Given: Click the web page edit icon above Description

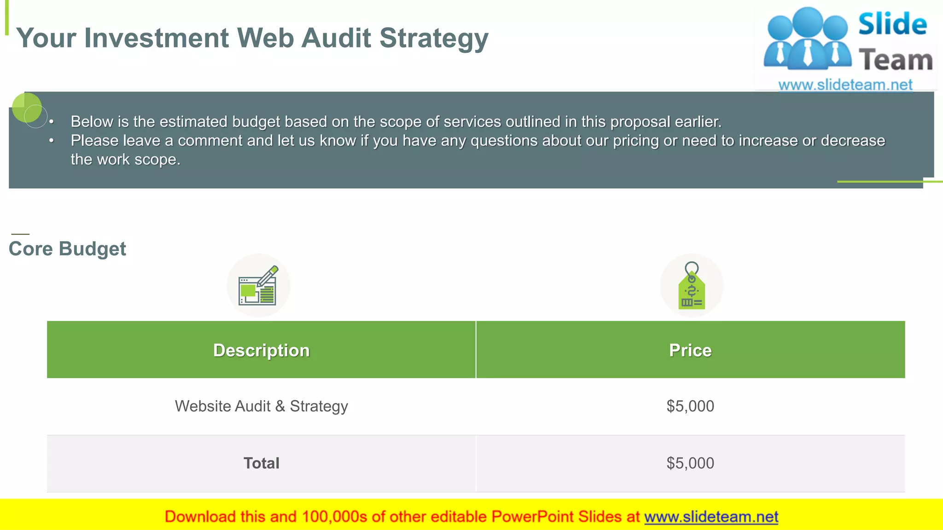Looking at the screenshot, I should 258,285.
